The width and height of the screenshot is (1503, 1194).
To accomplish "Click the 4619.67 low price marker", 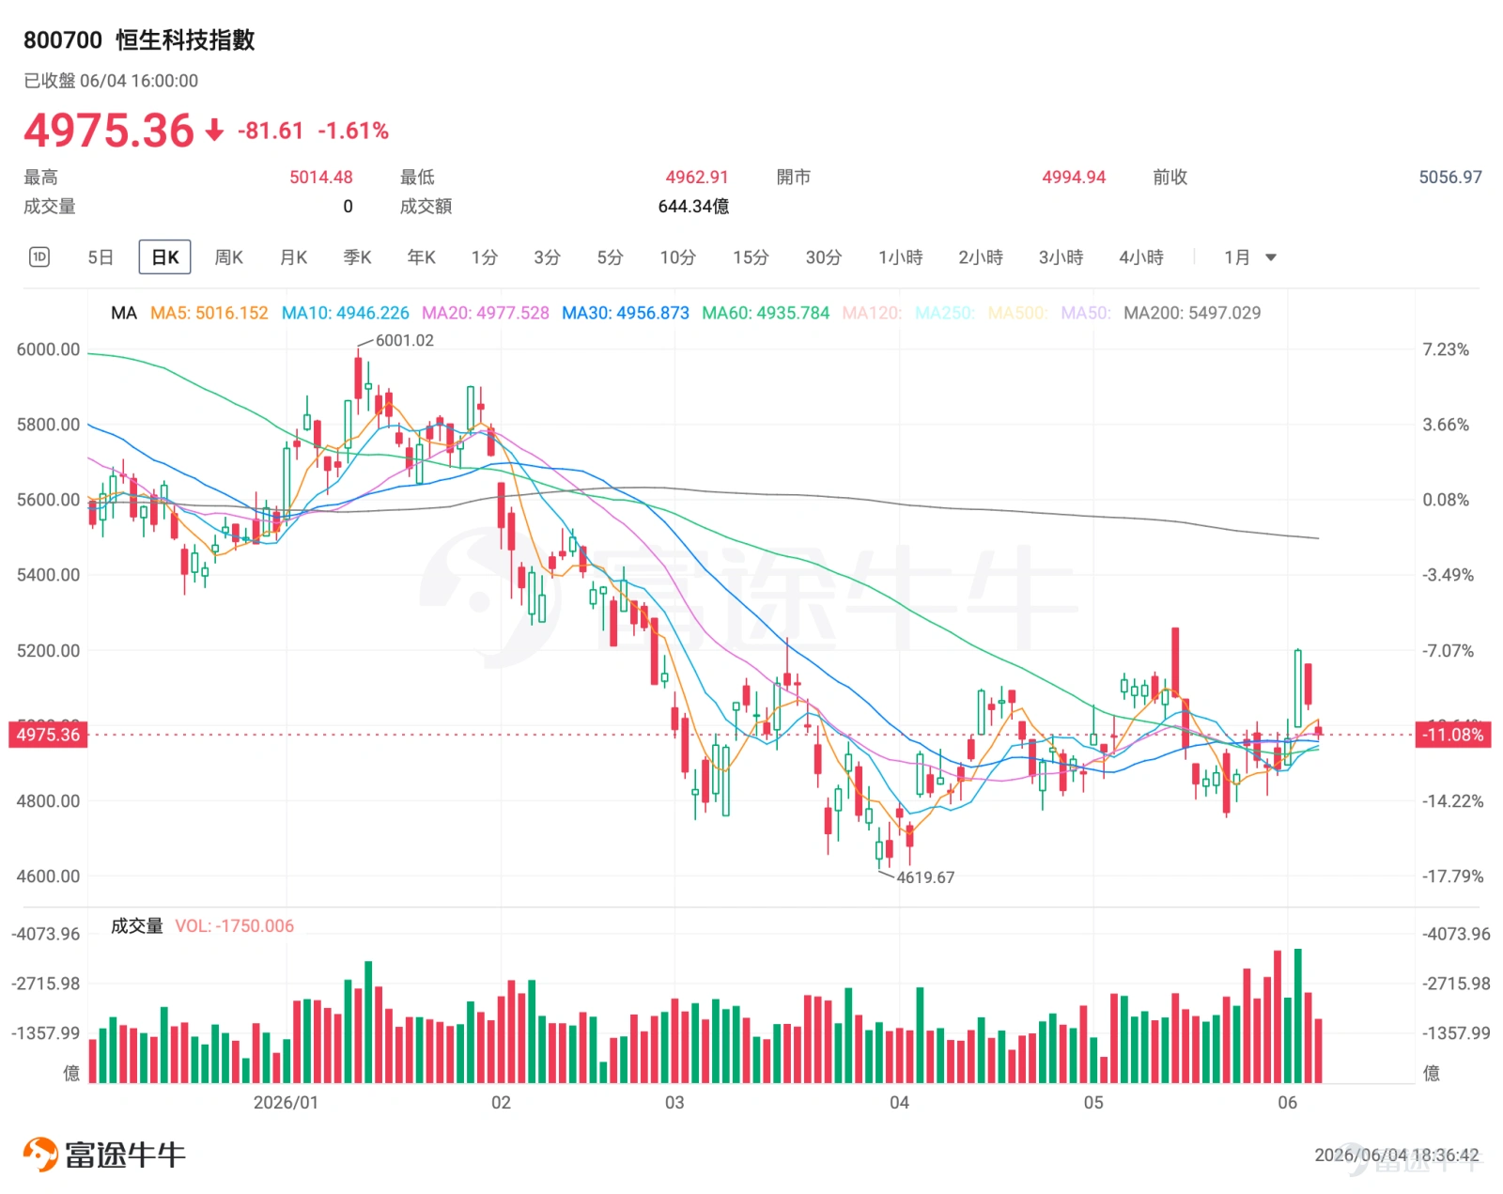I will [925, 877].
